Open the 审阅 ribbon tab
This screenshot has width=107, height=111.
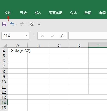pos(102,13)
